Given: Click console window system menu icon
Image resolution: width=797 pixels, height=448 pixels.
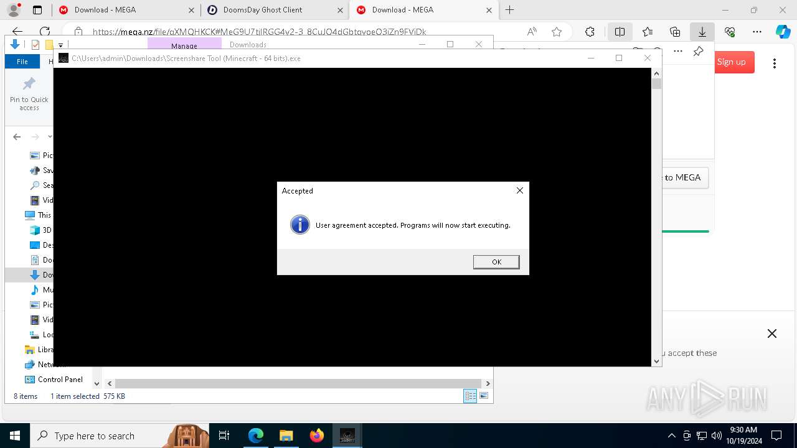Looking at the screenshot, I should pos(64,58).
